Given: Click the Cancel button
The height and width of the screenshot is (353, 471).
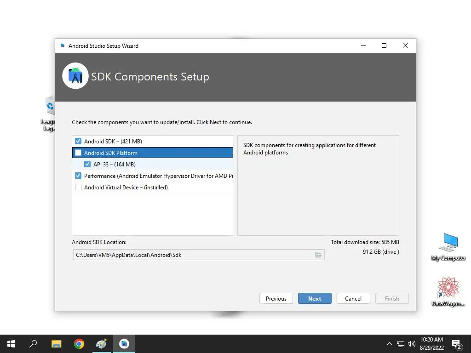Looking at the screenshot, I should [x=353, y=298].
